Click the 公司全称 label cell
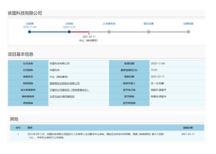This screenshot has width=216, height=154. click(x=28, y=63)
